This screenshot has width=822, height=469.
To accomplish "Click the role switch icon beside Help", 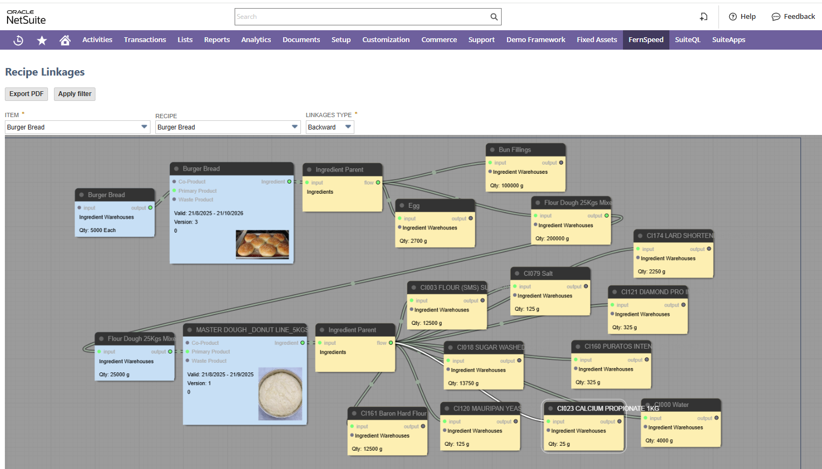I will coord(703,17).
